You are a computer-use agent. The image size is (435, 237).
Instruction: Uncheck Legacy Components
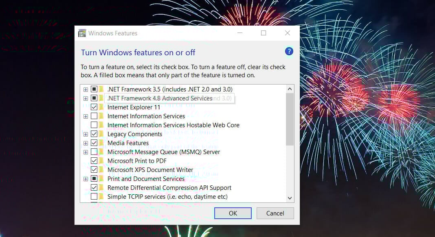click(94, 134)
